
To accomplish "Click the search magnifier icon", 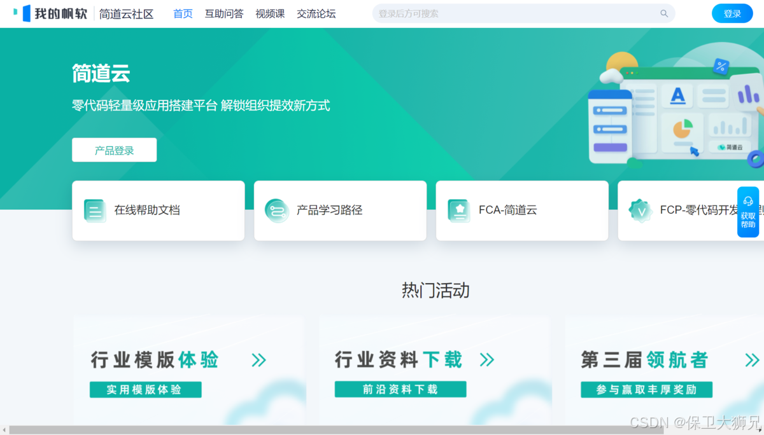I will 664,13.
